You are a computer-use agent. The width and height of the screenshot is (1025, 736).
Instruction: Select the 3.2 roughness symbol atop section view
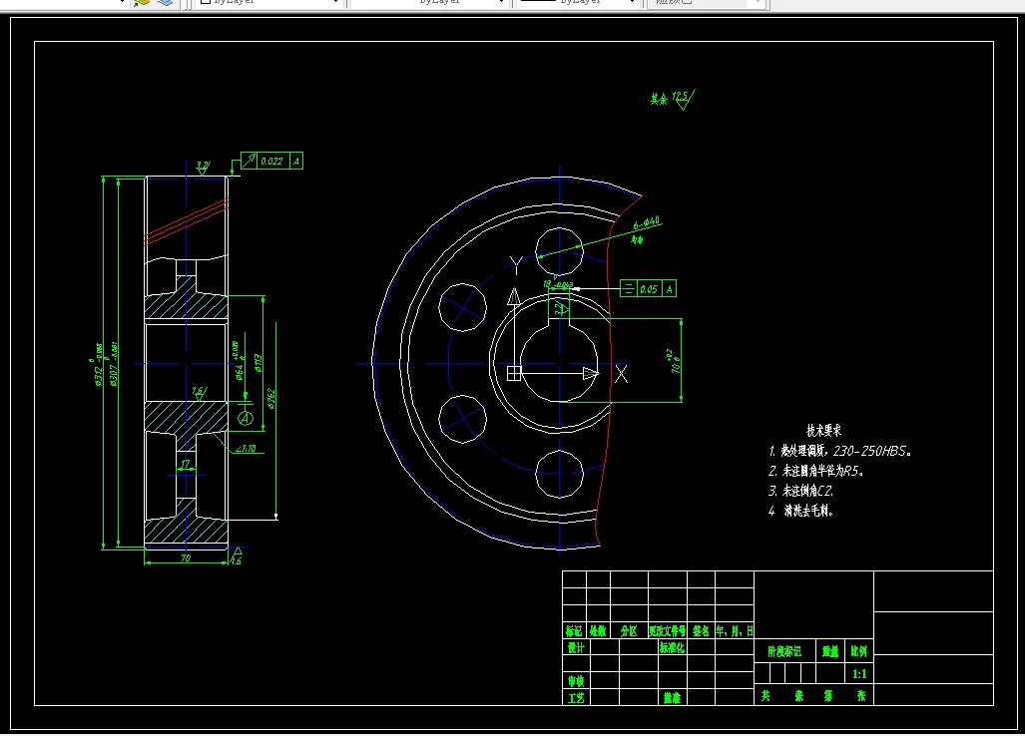point(204,168)
